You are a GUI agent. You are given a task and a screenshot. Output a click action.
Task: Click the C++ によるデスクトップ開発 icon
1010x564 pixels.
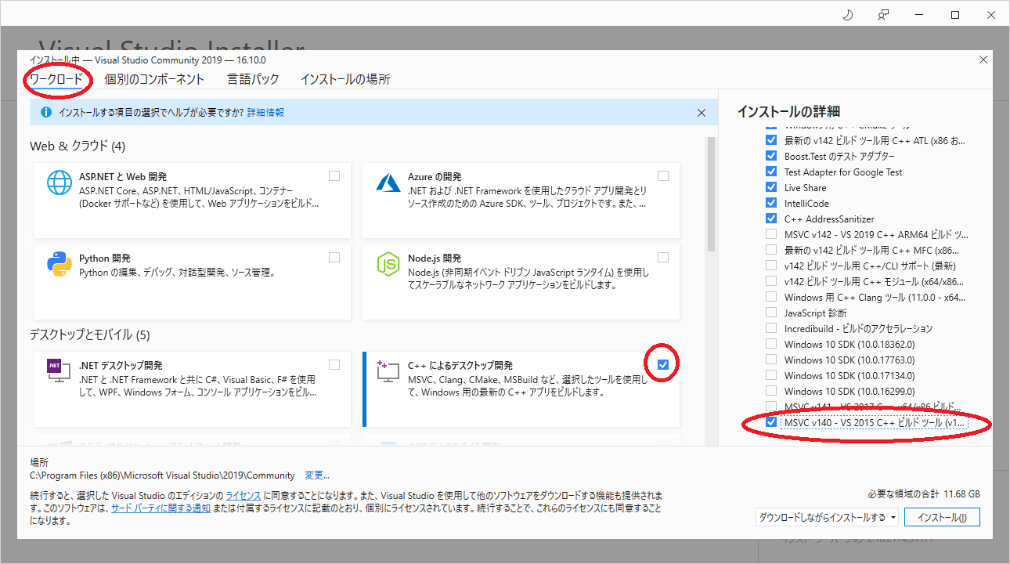388,371
